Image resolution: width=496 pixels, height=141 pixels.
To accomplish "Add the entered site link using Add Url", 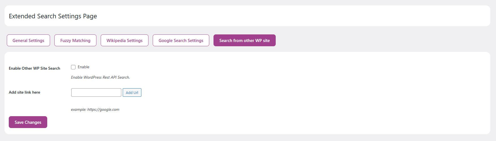I will pyautogui.click(x=132, y=92).
